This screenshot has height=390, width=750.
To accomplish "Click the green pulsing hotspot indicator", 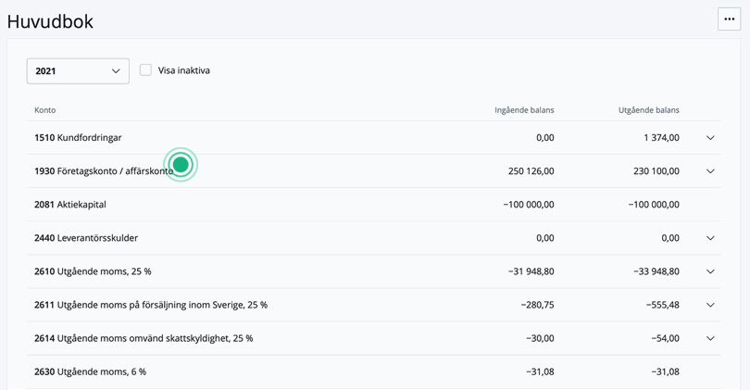I will (x=181, y=165).
